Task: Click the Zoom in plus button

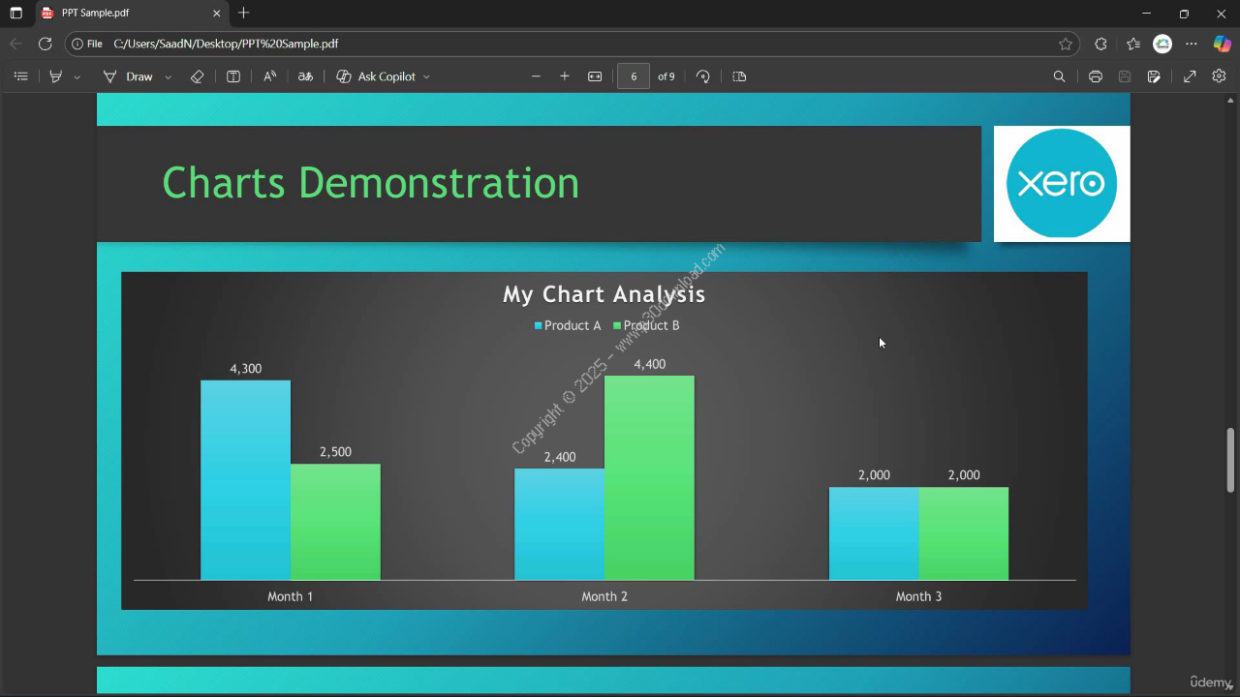Action: (x=565, y=76)
